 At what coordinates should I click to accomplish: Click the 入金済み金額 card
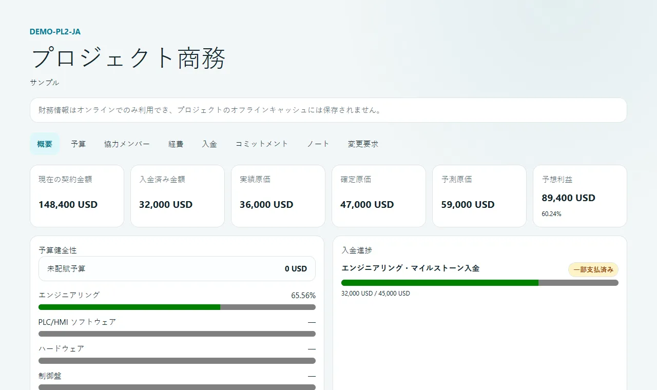point(178,196)
